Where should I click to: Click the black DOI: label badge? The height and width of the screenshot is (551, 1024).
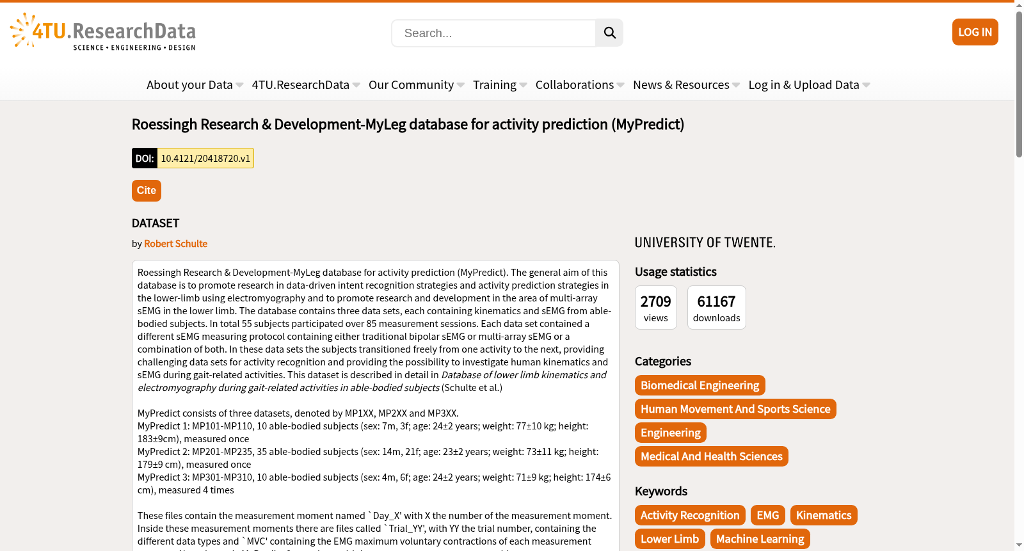pos(145,158)
